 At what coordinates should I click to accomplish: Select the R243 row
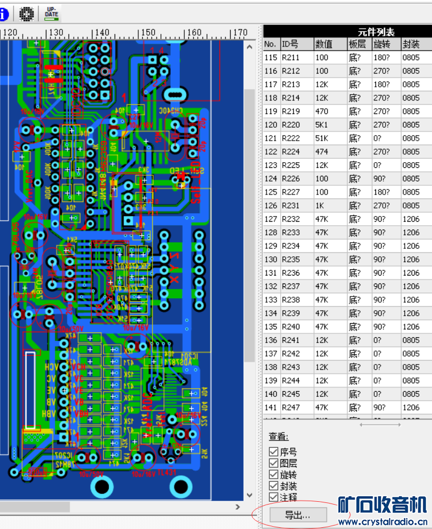coord(348,367)
